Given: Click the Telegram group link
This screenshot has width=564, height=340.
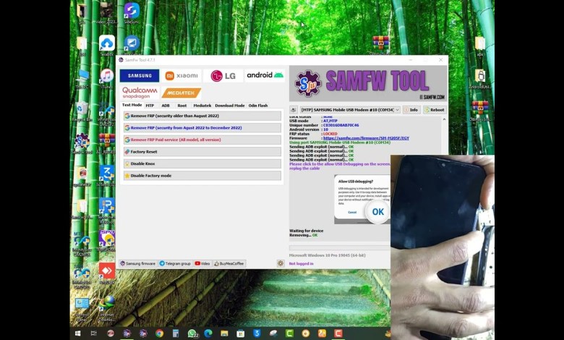Looking at the screenshot, I should click(175, 263).
